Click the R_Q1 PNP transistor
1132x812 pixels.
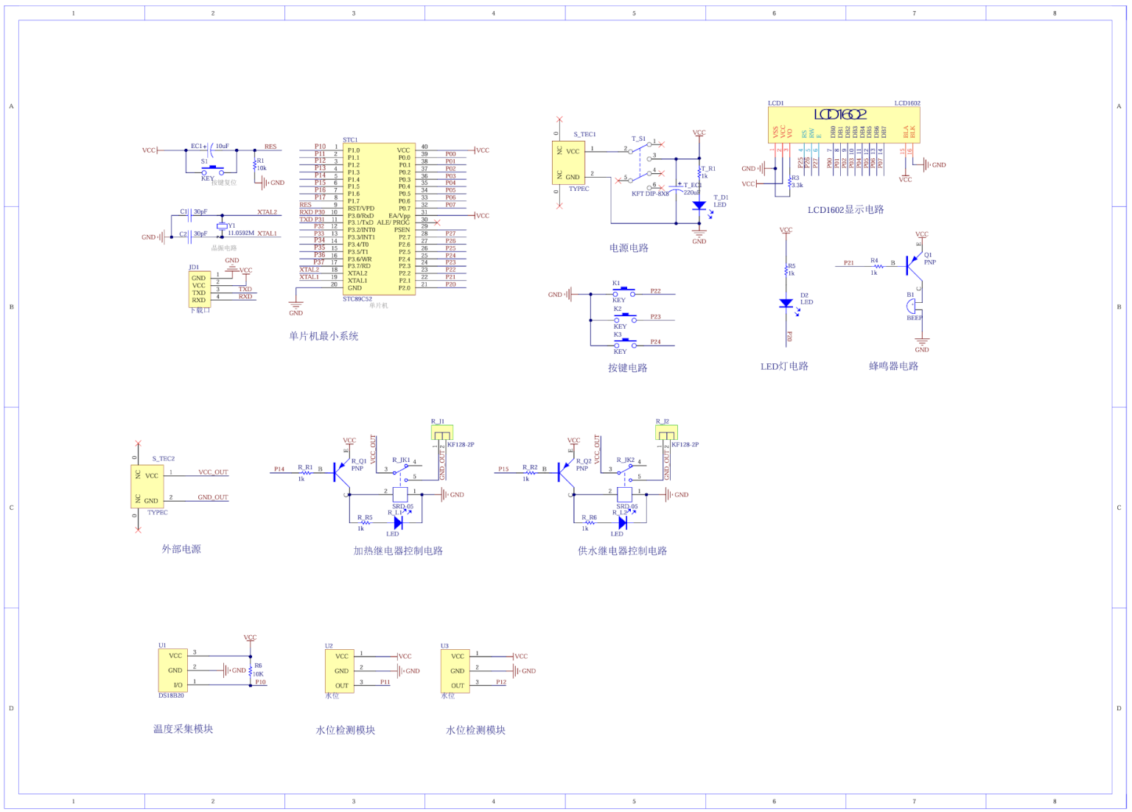tap(340, 472)
